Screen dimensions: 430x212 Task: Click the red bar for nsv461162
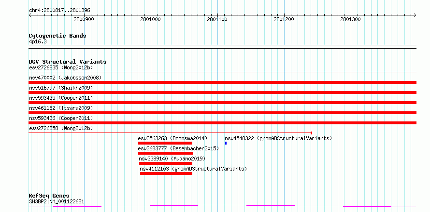tap(222, 113)
